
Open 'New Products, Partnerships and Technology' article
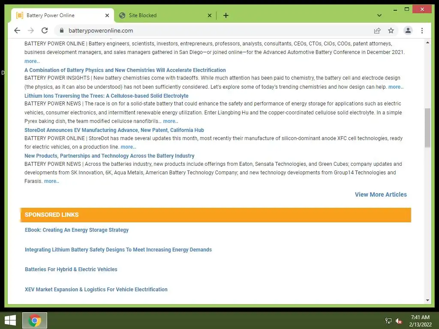(109, 156)
